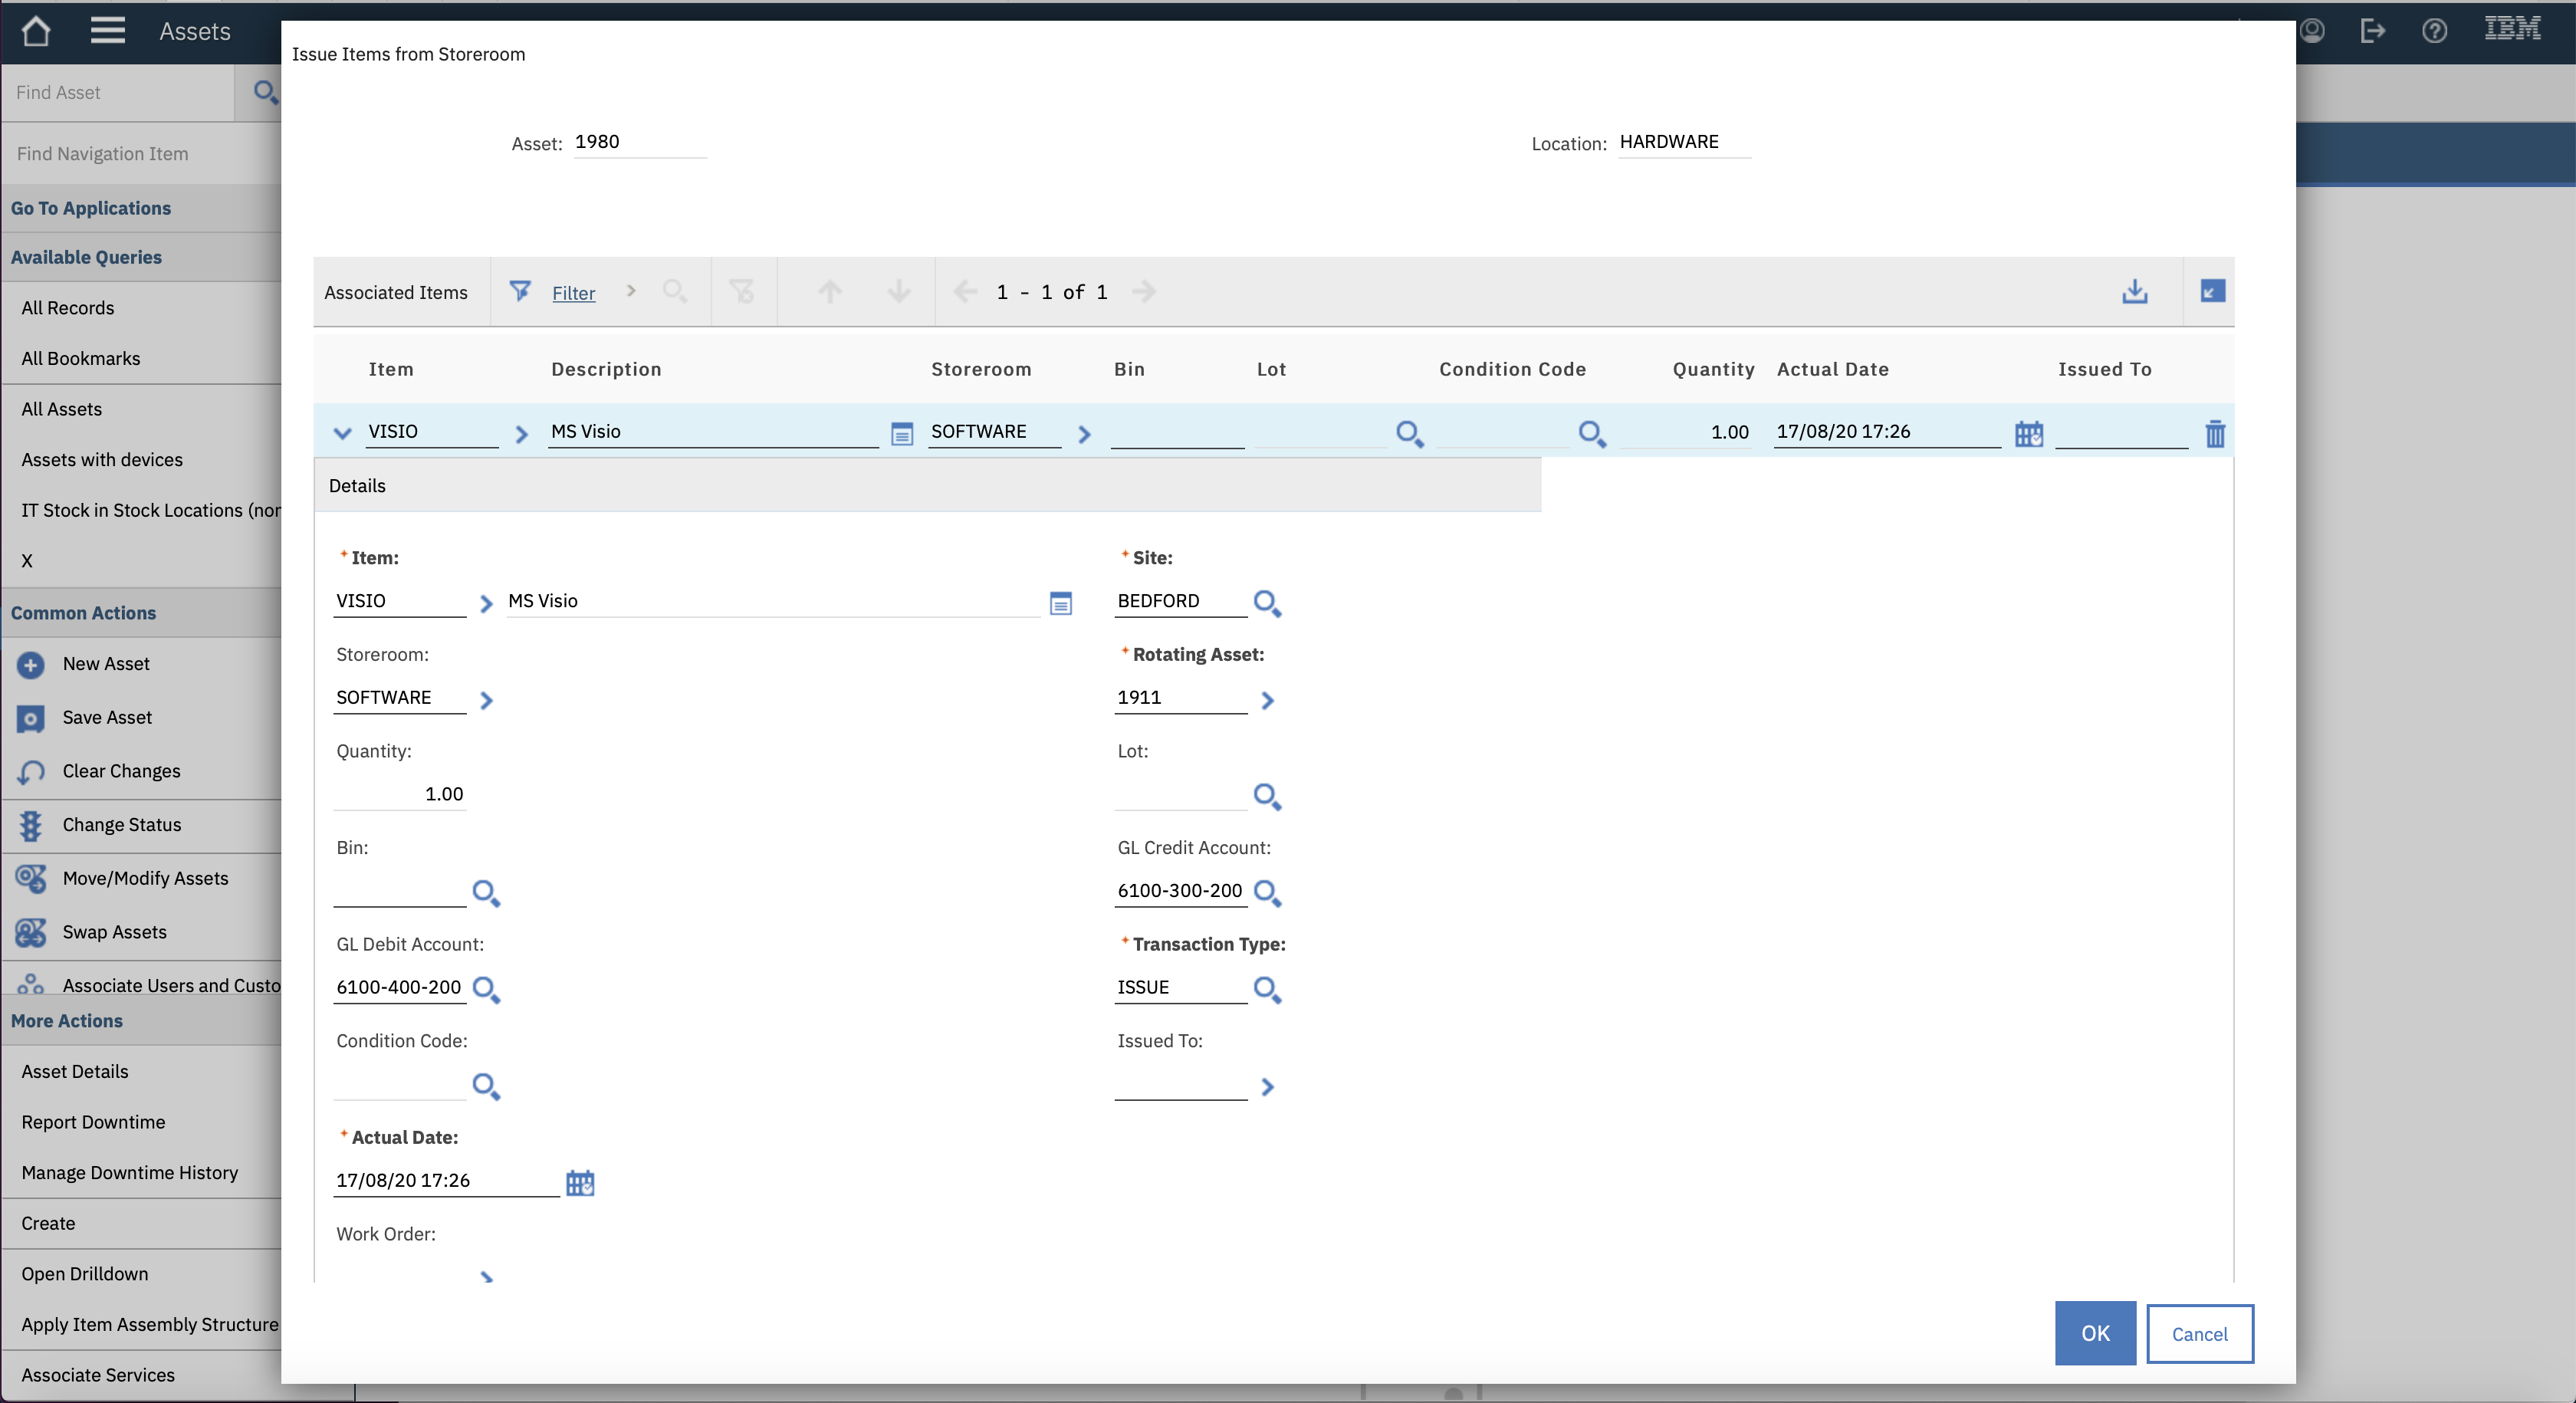Open detail menu chevron next to Rotating Asset 1911

pos(1267,700)
